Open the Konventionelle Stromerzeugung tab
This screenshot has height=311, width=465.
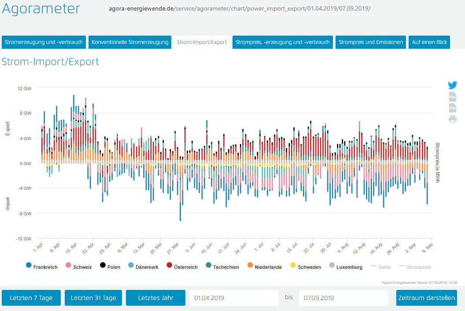click(130, 43)
